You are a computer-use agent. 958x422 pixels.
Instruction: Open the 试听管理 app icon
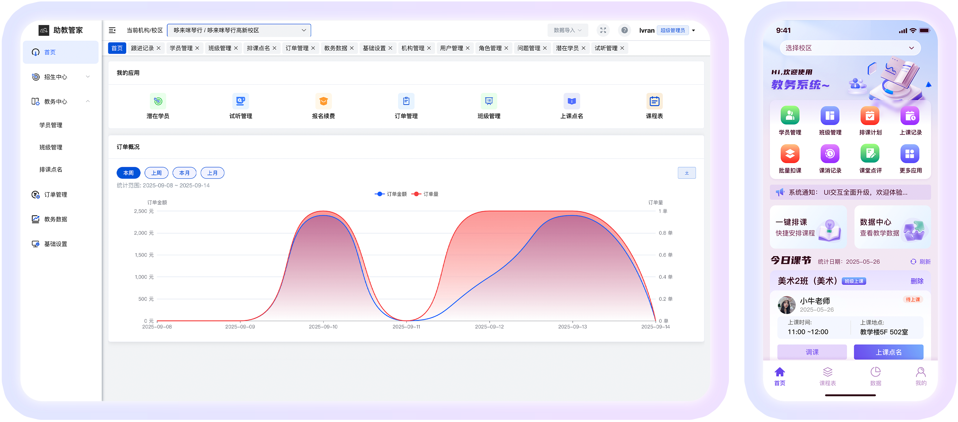[x=240, y=101]
